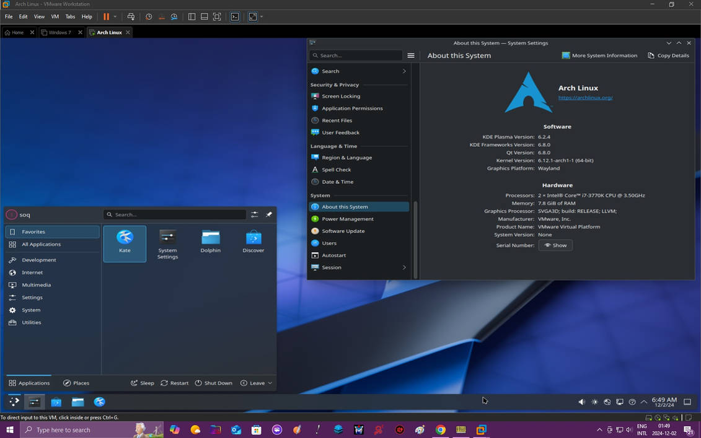Image resolution: width=701 pixels, height=438 pixels.
Task: Launch System Settings from favorites grid
Action: 167,243
